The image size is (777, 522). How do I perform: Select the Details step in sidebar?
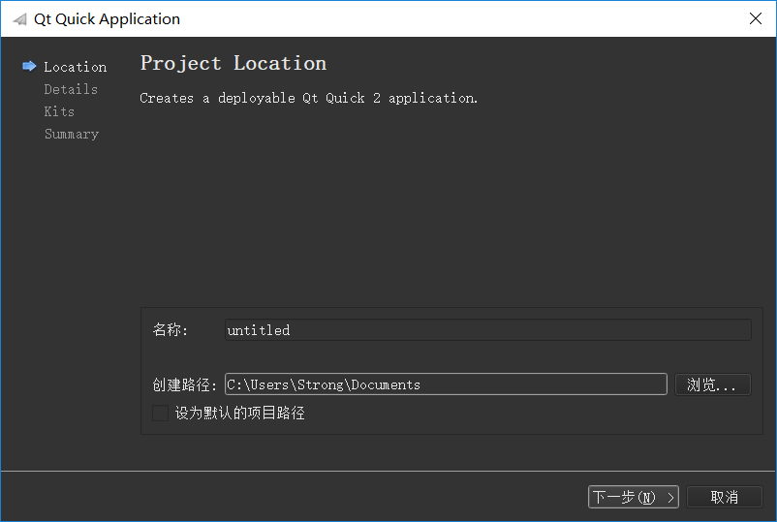pos(71,89)
